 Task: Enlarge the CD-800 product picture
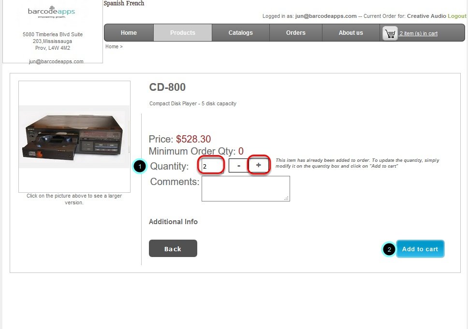pyautogui.click(x=74, y=137)
